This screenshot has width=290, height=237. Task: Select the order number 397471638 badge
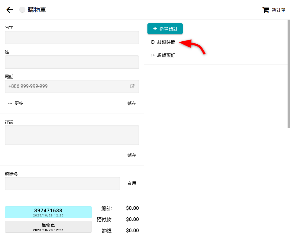[48, 212]
